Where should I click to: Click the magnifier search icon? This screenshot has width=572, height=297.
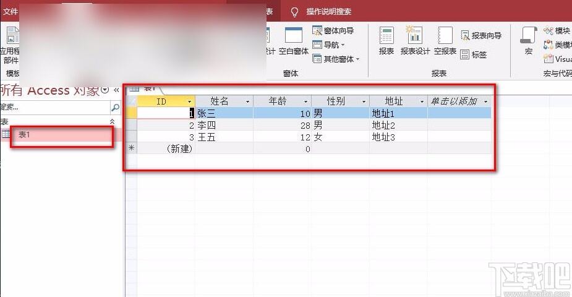(115, 107)
